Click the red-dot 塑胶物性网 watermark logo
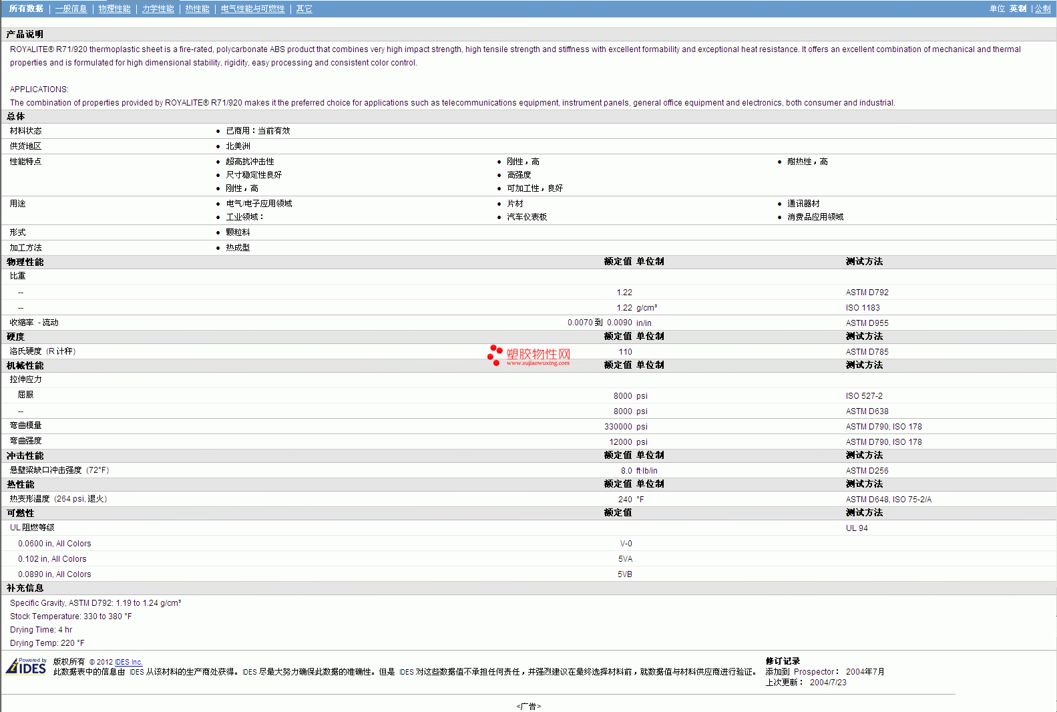Screen dimensions: 1057x712 pos(529,355)
